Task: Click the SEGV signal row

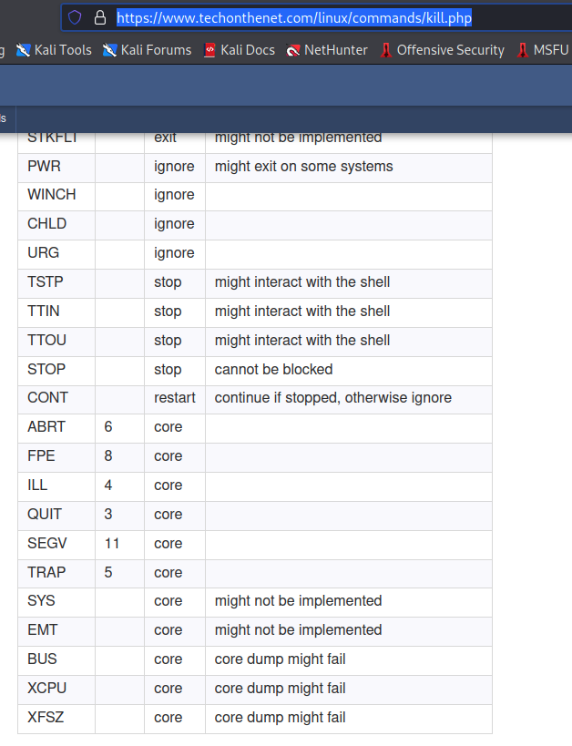Action: (x=255, y=544)
